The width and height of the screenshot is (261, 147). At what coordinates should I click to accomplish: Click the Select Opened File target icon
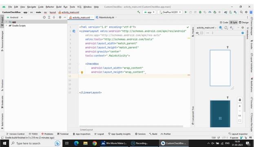[44, 17]
